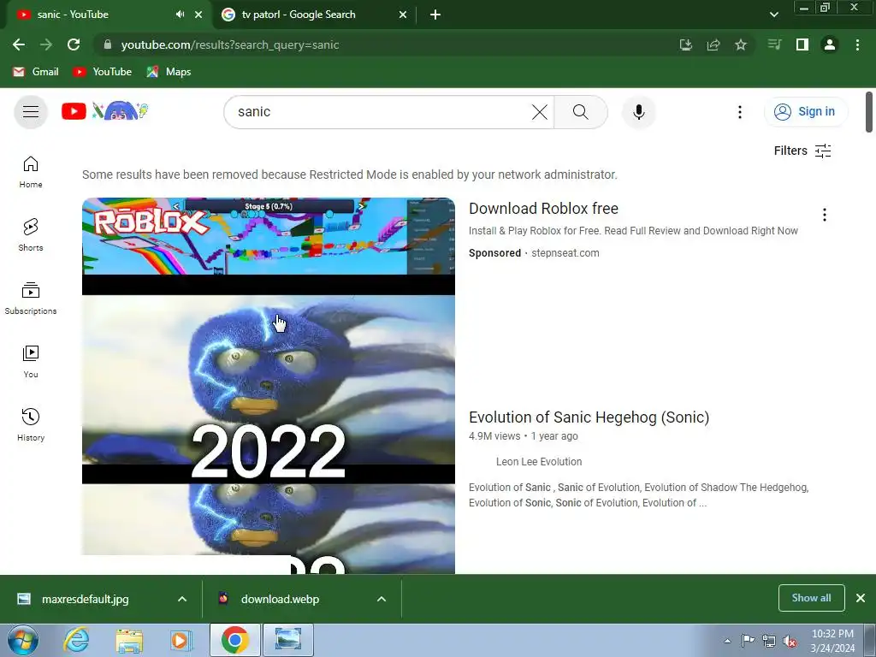Open Subscriptions in sidebar
Screen dimensions: 876x657
click(31, 299)
